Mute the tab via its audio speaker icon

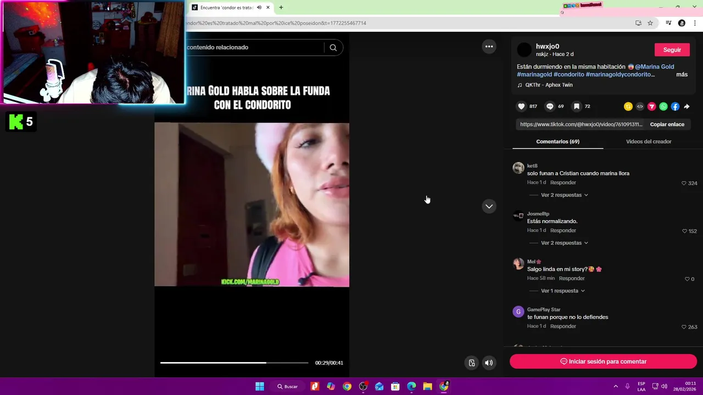259,8
